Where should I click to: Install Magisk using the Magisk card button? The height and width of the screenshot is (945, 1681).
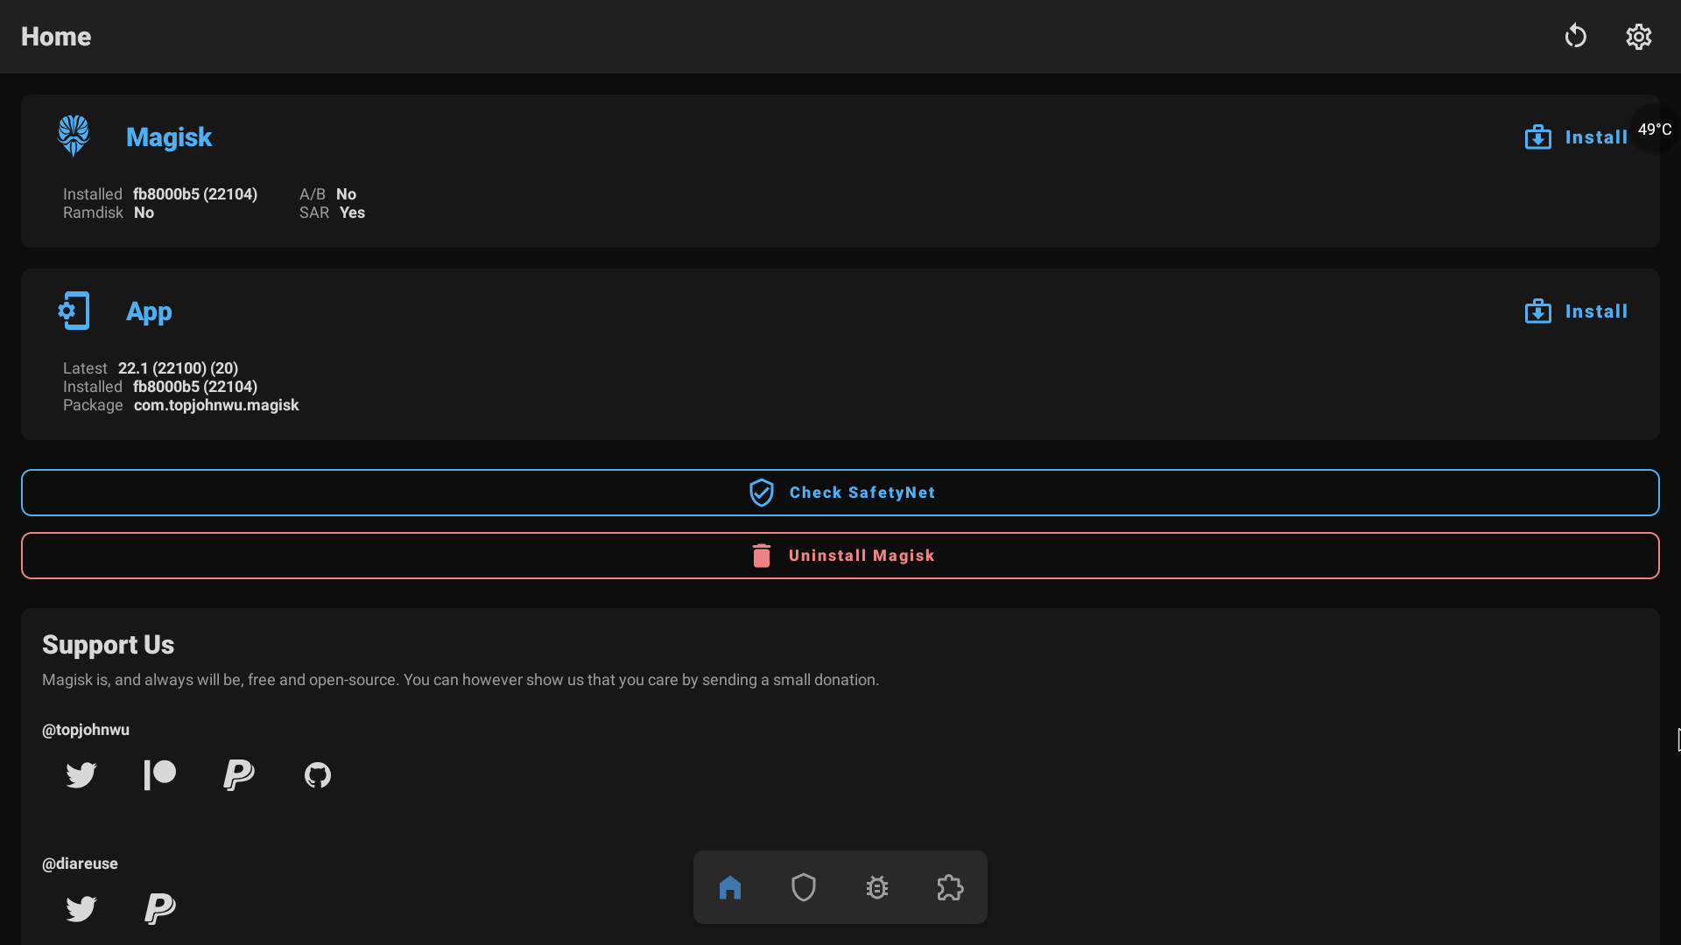point(1576,137)
